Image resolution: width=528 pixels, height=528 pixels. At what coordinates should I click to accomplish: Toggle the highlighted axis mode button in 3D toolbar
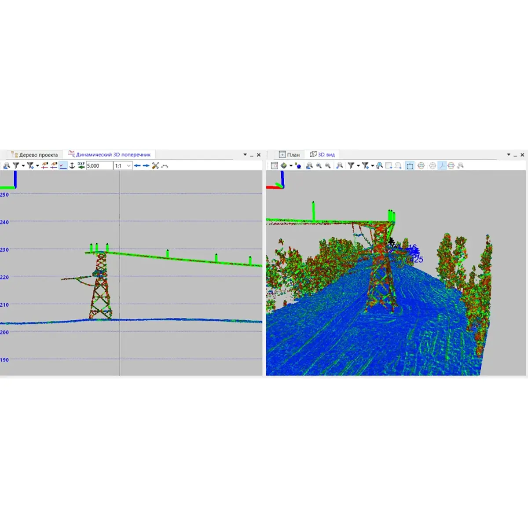pos(442,166)
